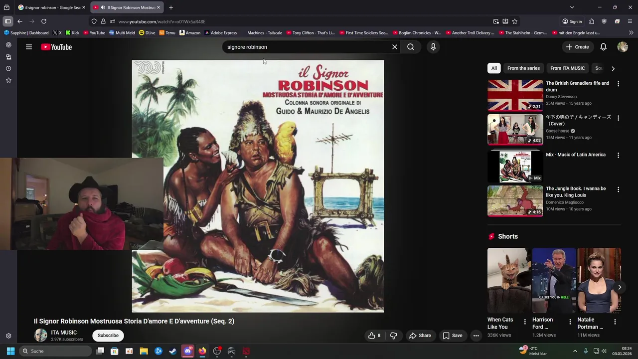Viewport: 638px width, 359px height.
Task: Open uBlock Origin shield extension
Action: click(x=604, y=21)
